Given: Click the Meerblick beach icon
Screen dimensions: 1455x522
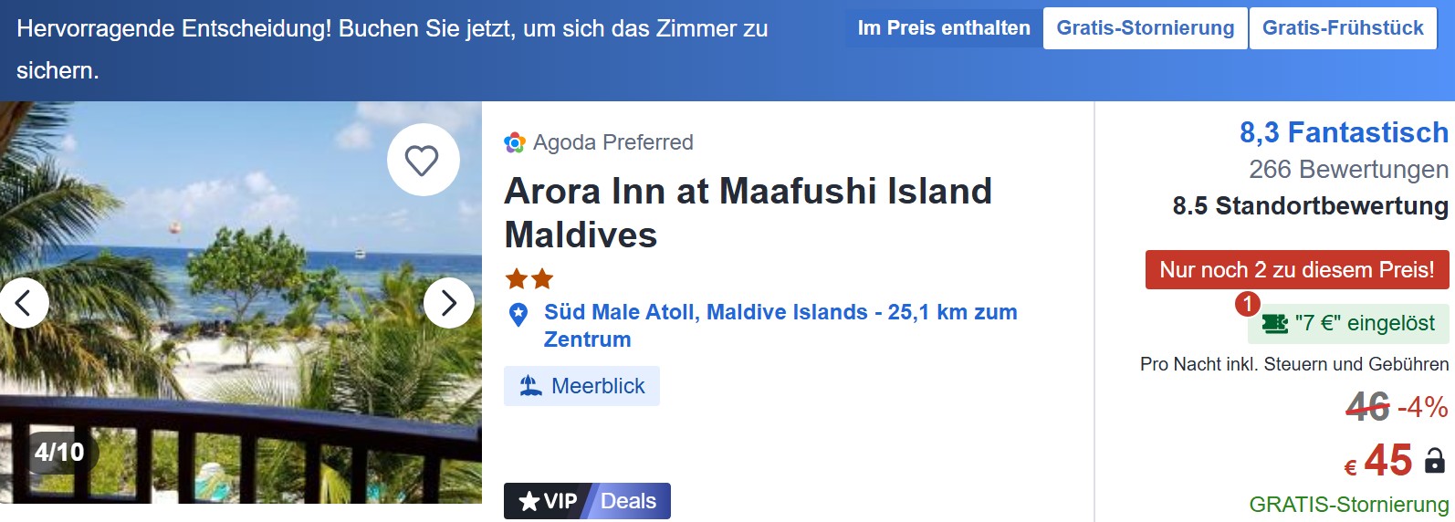Looking at the screenshot, I should 530,386.
